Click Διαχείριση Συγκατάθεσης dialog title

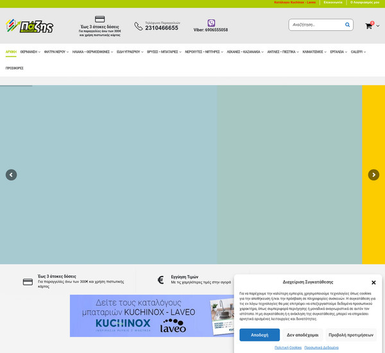[x=308, y=282]
